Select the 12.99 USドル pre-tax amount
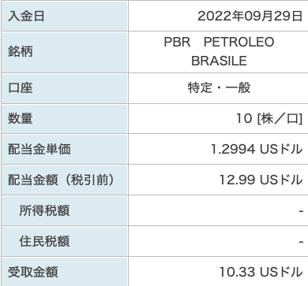The width and height of the screenshot is (308, 286). click(261, 180)
